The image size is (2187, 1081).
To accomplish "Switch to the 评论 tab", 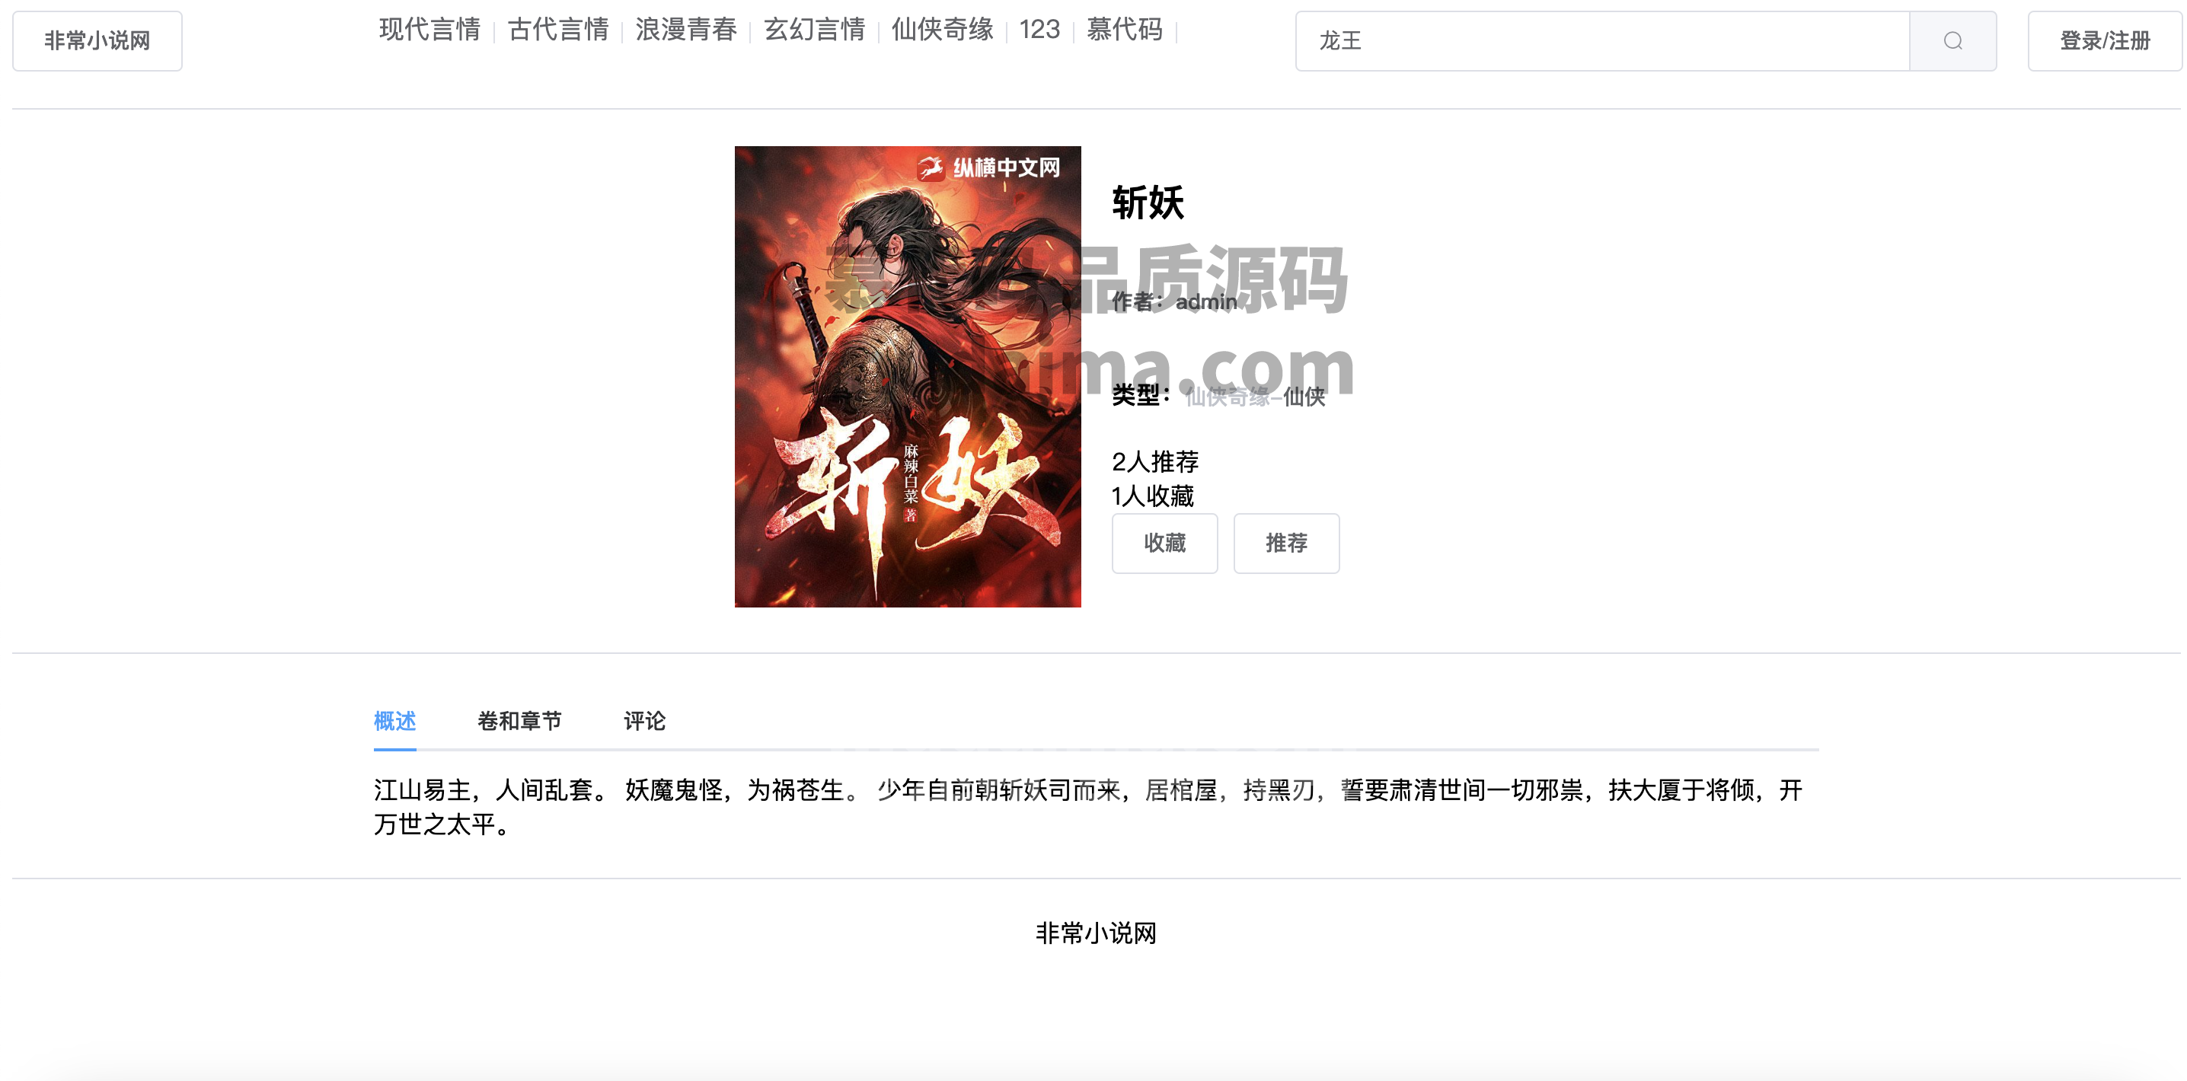I will point(644,721).
